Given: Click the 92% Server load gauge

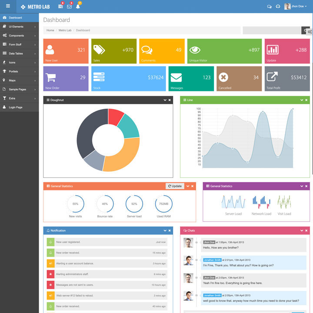Looking at the screenshot, I should point(134,204).
